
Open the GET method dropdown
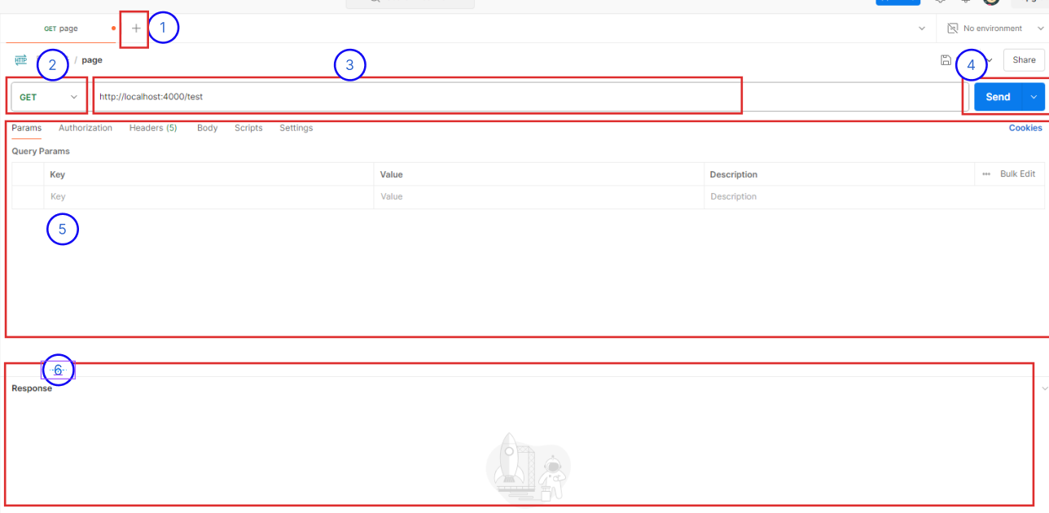(x=49, y=97)
